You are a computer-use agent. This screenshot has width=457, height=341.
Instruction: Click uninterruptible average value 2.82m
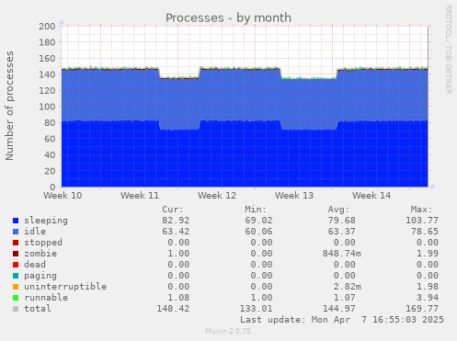click(x=348, y=287)
